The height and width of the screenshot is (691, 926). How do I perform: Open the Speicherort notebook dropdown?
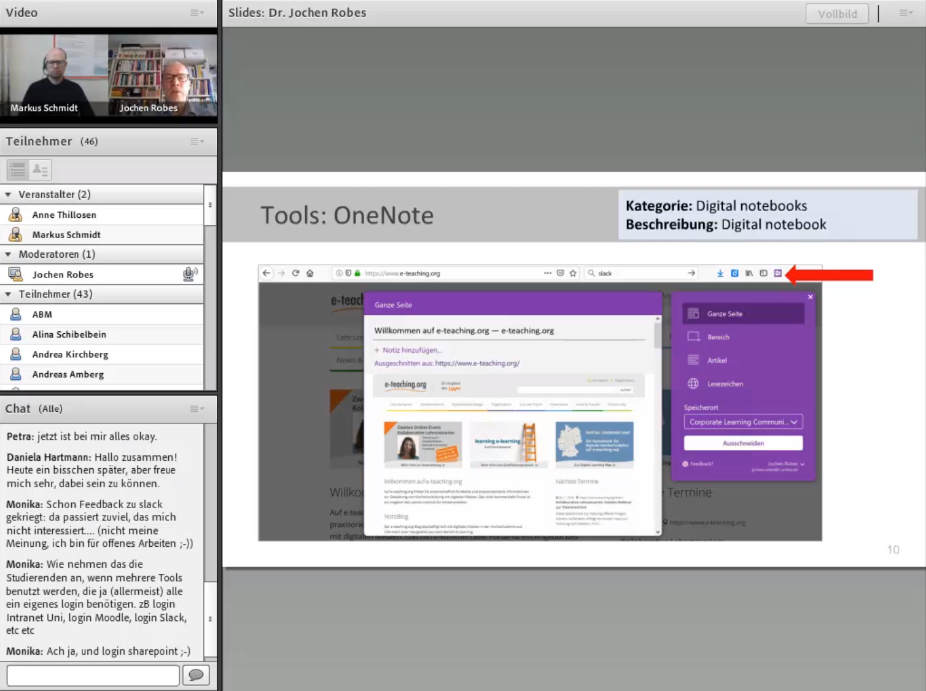click(743, 422)
